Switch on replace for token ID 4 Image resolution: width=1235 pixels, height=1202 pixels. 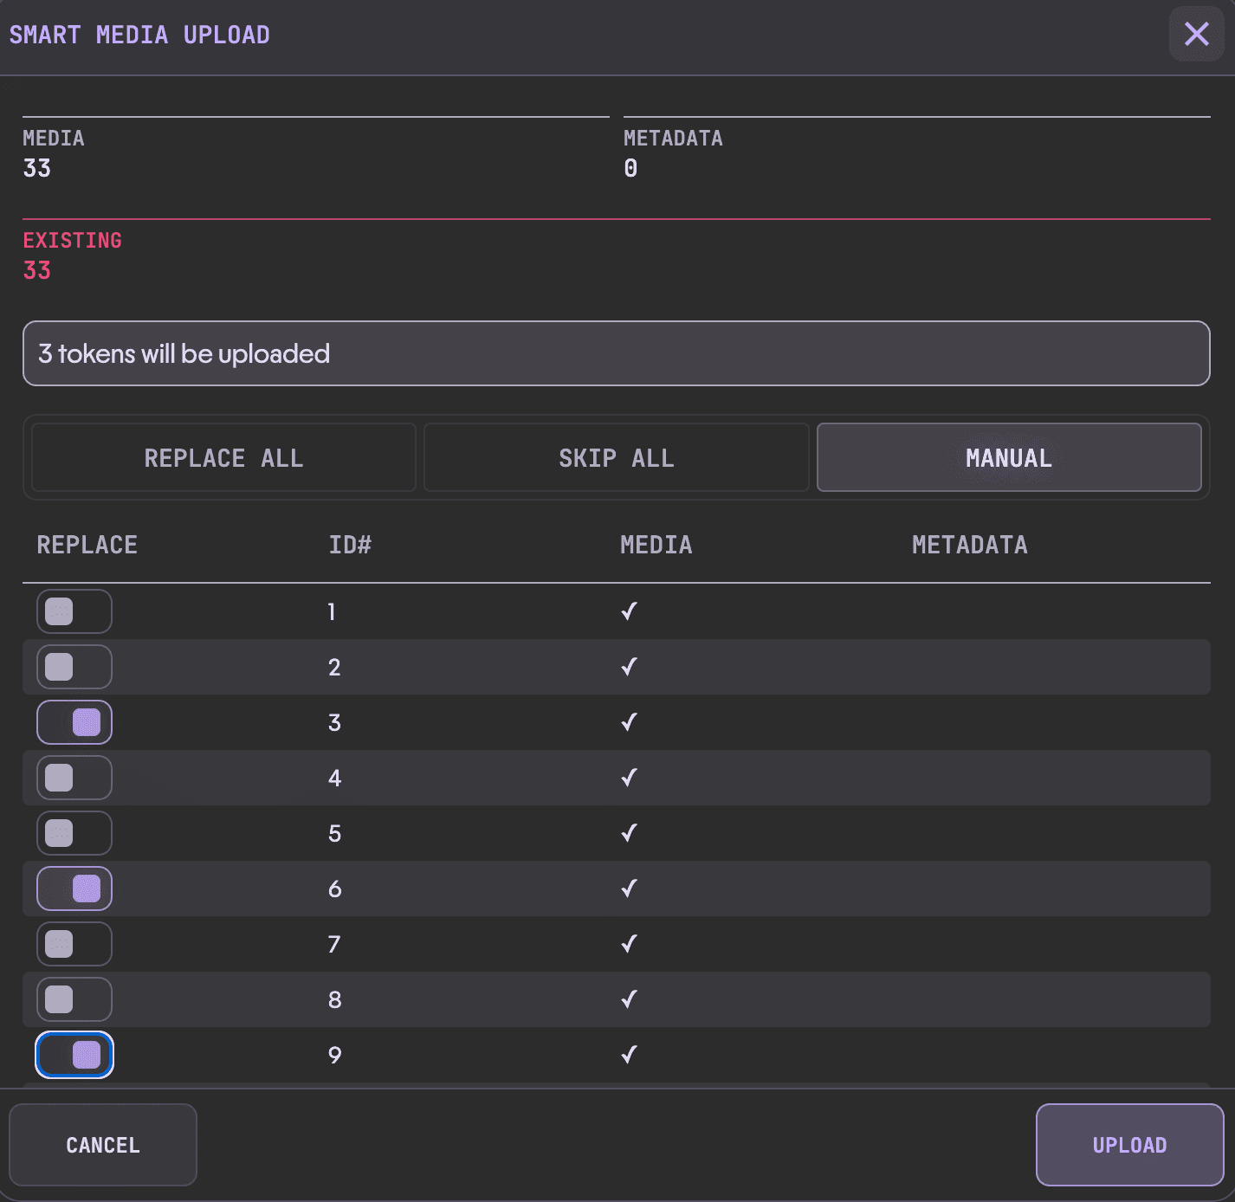pyautogui.click(x=74, y=778)
